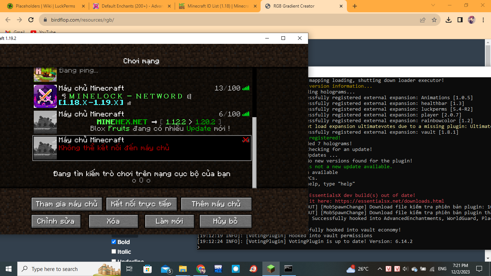491x276 pixels.
Task: Click the Minecraft server list scrollbar
Action: (x=254, y=152)
